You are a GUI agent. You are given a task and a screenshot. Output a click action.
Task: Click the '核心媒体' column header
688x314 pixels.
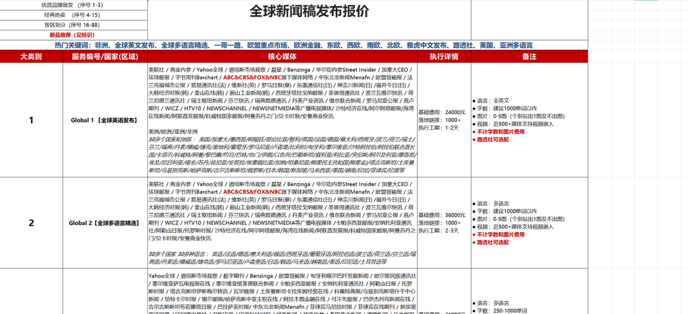tap(282, 57)
